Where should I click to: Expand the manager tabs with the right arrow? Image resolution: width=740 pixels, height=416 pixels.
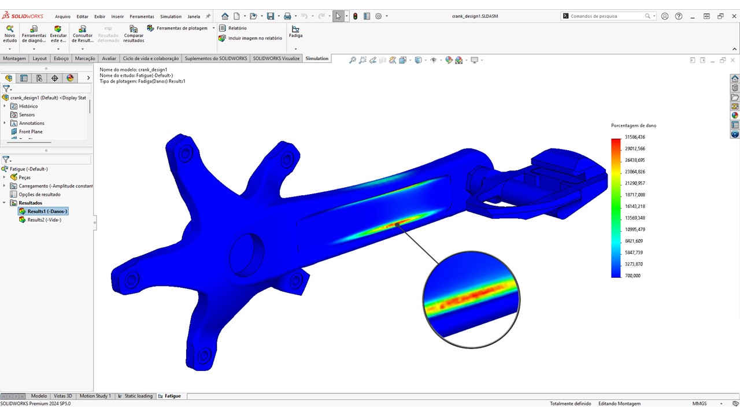coord(88,78)
